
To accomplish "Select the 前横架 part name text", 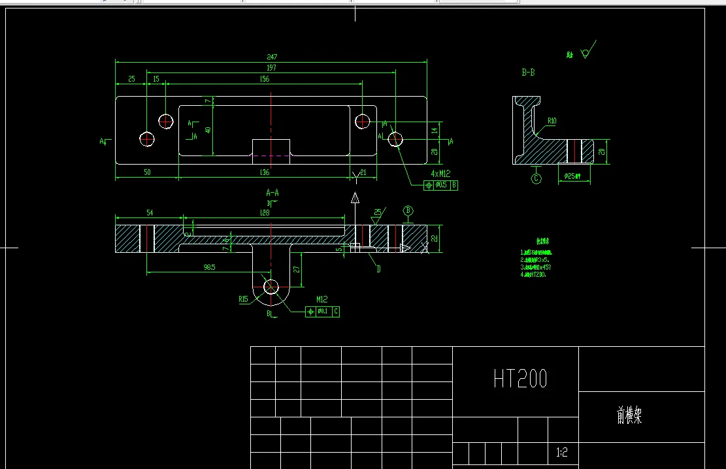I will tap(629, 415).
